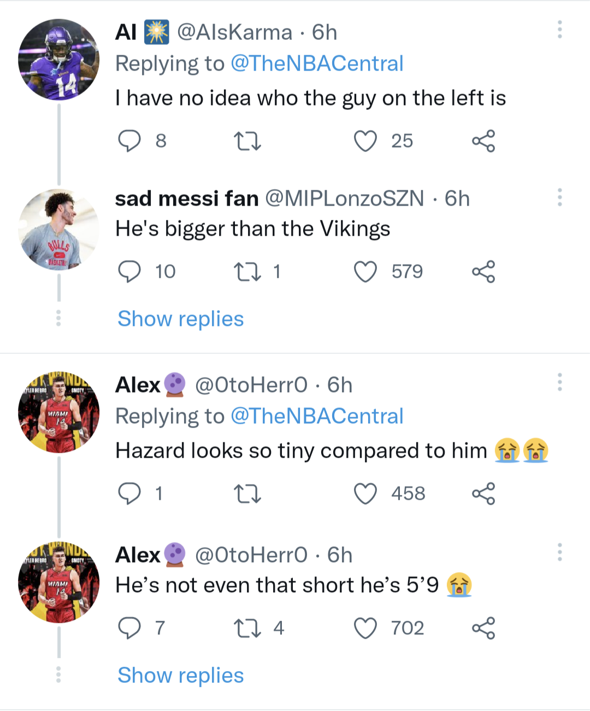Viewport: 590px width, 711px height.
Task: Open @TheNBACentral link in Alex's reply
Action: tap(317, 417)
